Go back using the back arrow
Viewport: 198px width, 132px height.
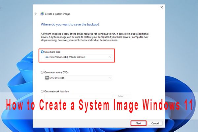(36, 14)
